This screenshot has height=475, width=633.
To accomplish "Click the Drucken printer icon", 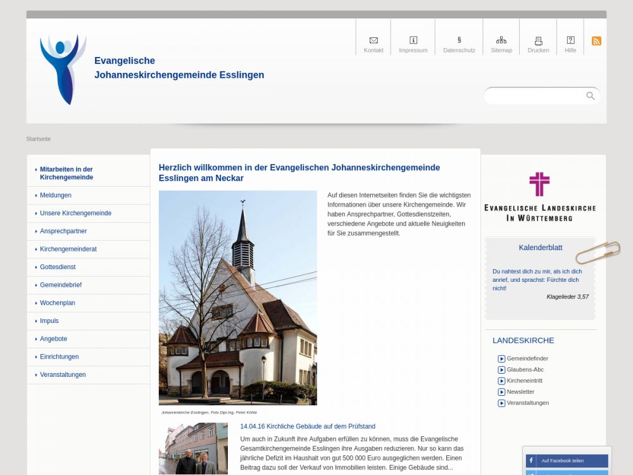I will [538, 41].
